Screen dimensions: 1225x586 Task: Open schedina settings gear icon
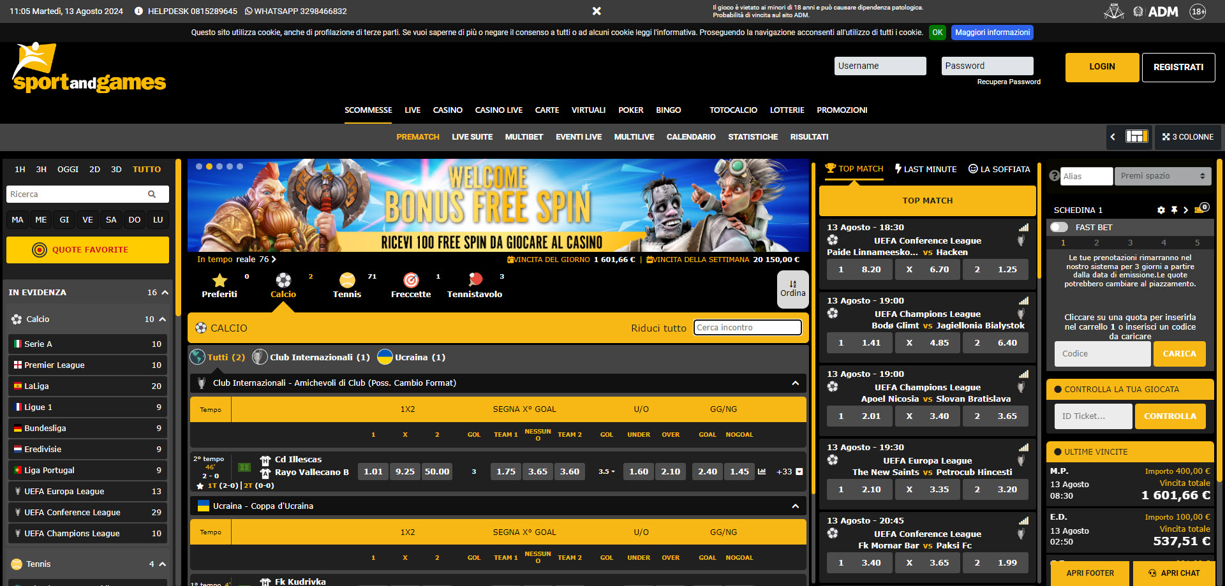click(1161, 210)
